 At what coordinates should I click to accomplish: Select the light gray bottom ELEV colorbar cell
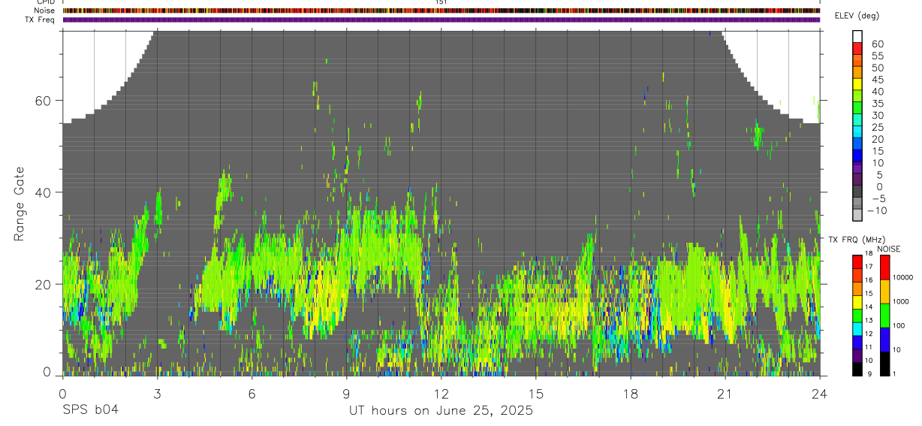(x=857, y=216)
